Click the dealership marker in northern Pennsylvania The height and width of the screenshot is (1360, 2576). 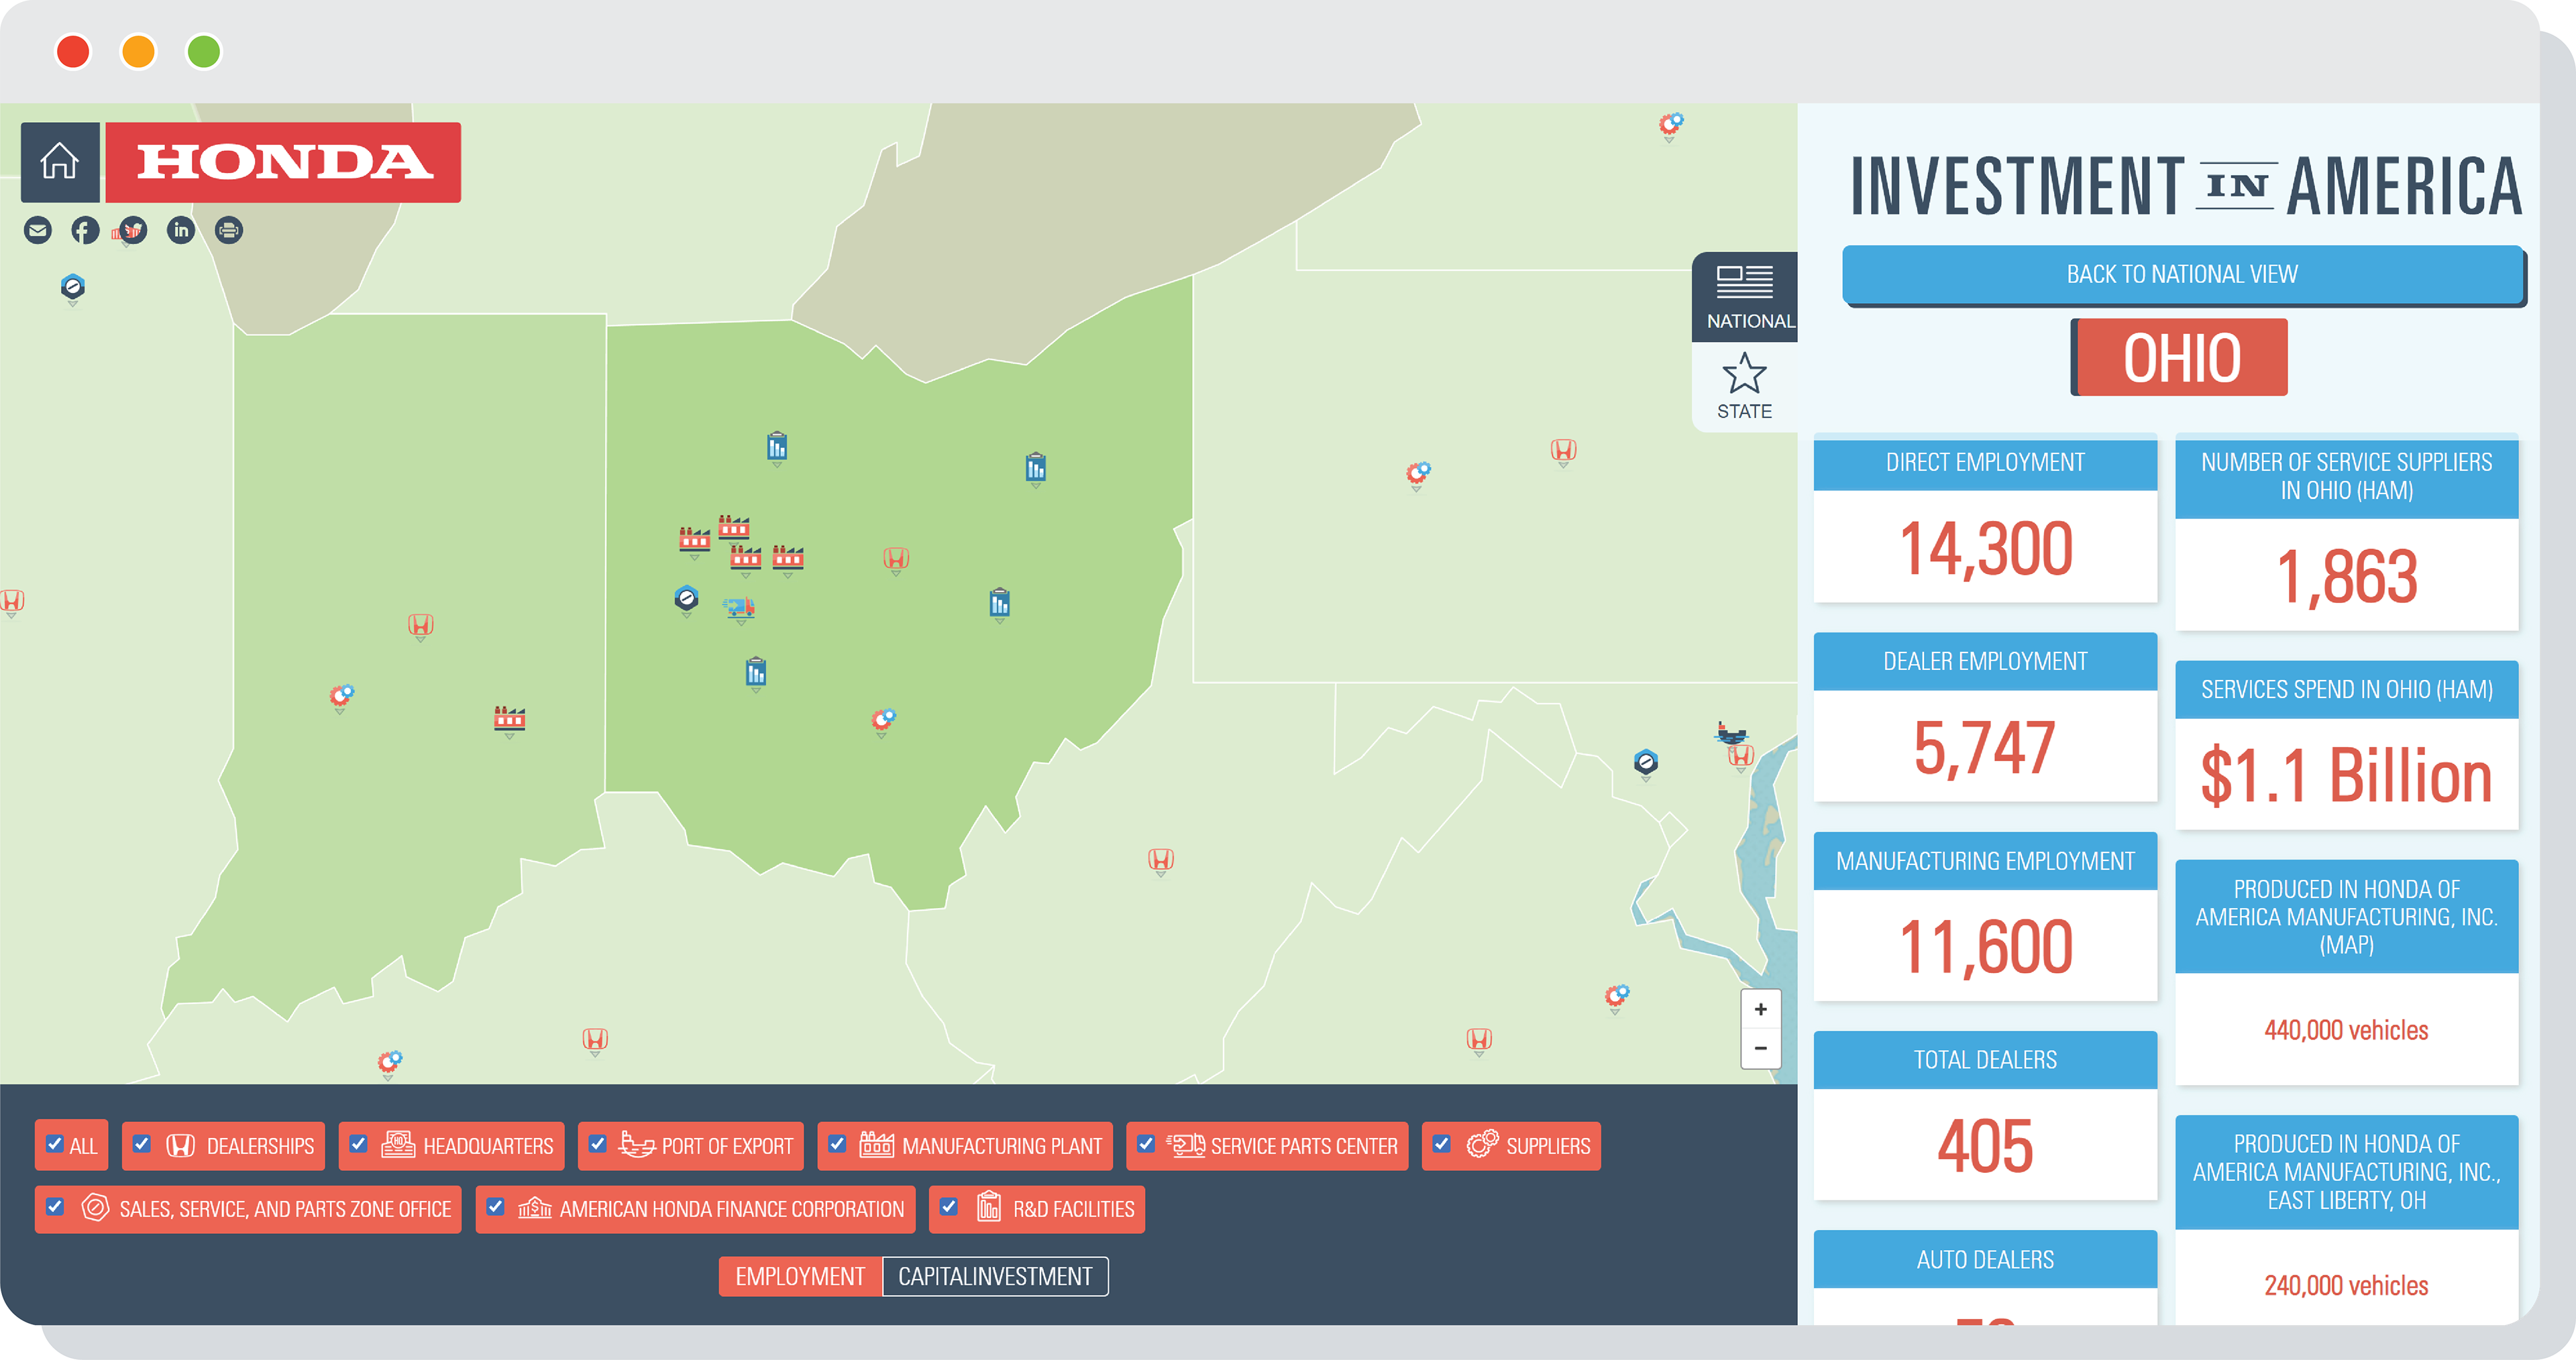1564,451
